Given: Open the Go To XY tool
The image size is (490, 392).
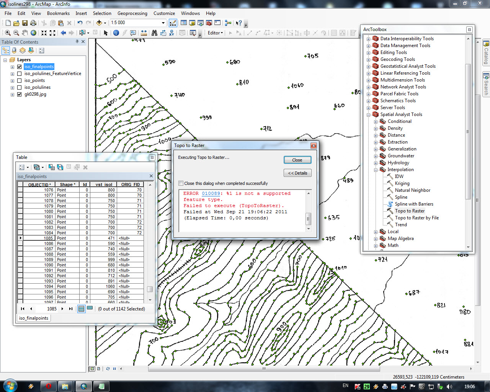Looking at the screenshot, I should tap(171, 33).
